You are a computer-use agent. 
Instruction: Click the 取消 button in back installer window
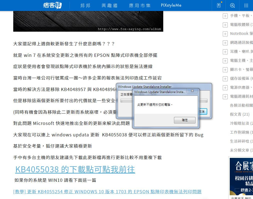[x=203, y=111]
